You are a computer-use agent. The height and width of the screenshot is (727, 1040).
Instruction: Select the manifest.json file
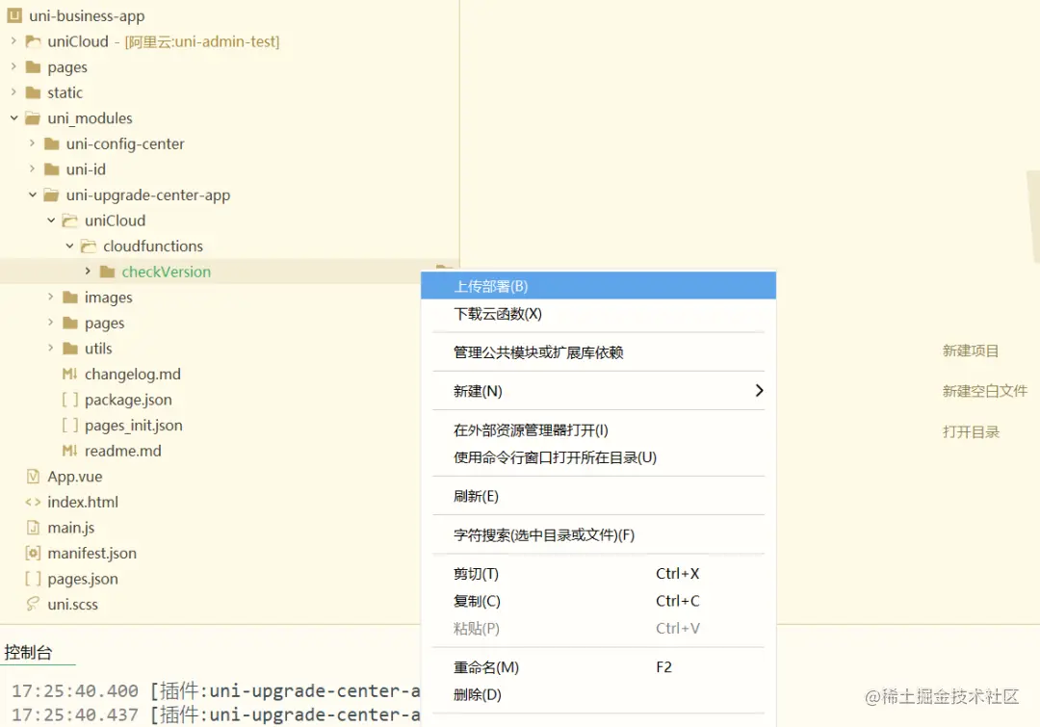[x=210, y=554]
